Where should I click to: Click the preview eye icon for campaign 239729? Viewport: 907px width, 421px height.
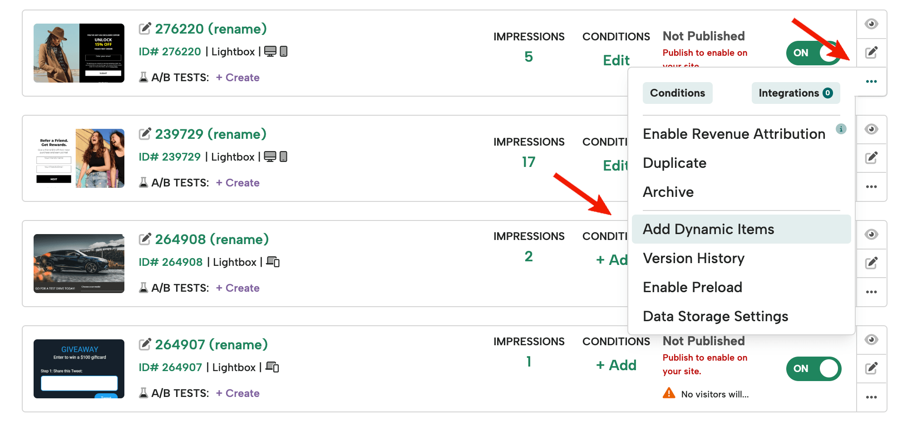(871, 129)
